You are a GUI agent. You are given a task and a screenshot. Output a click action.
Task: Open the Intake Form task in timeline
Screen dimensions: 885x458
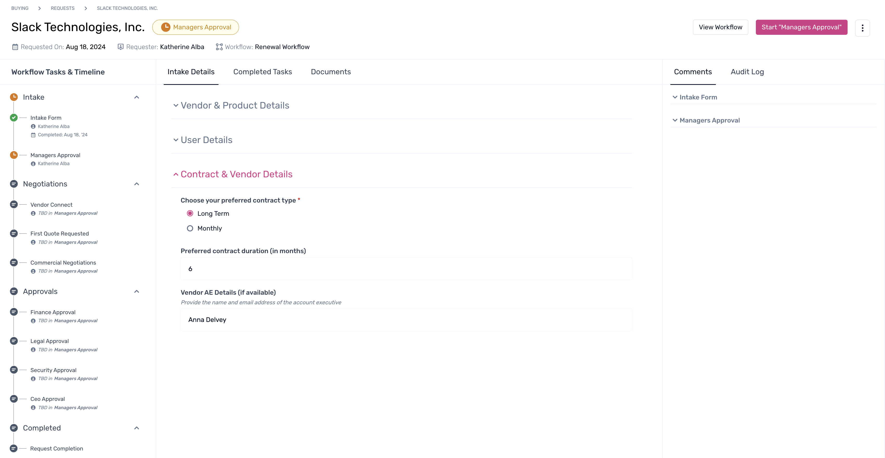(46, 118)
